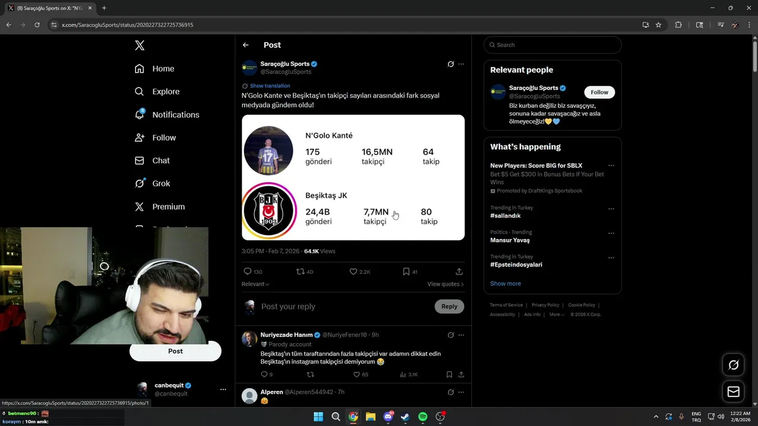Click View quotes link
Screen dimensions: 758x426
(x=445, y=284)
